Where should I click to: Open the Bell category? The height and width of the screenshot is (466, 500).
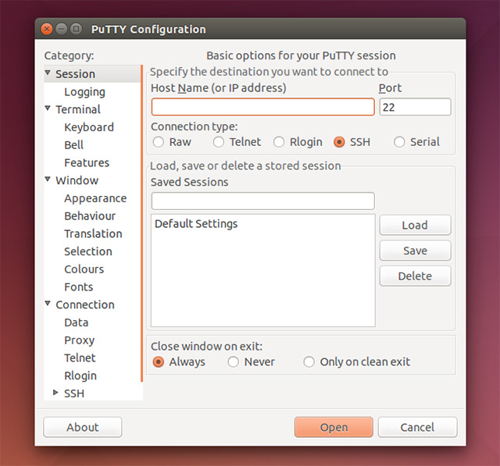click(73, 145)
